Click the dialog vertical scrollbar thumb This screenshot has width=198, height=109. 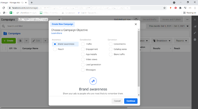(139, 59)
